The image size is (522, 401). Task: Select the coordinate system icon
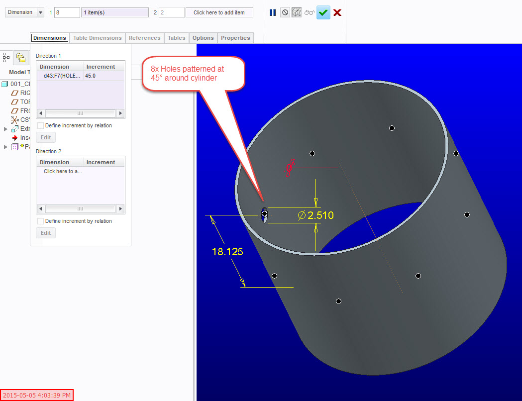pos(14,120)
